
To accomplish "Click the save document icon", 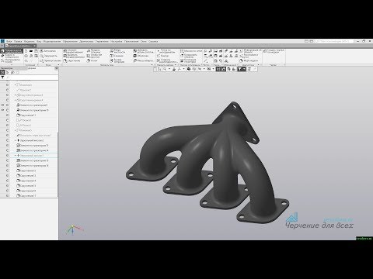I will point(37,51).
